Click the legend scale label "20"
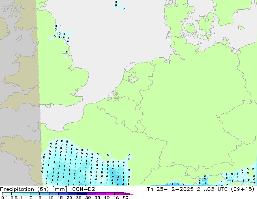Image resolution: width=257 pixels, height=199 pixels. (69, 197)
